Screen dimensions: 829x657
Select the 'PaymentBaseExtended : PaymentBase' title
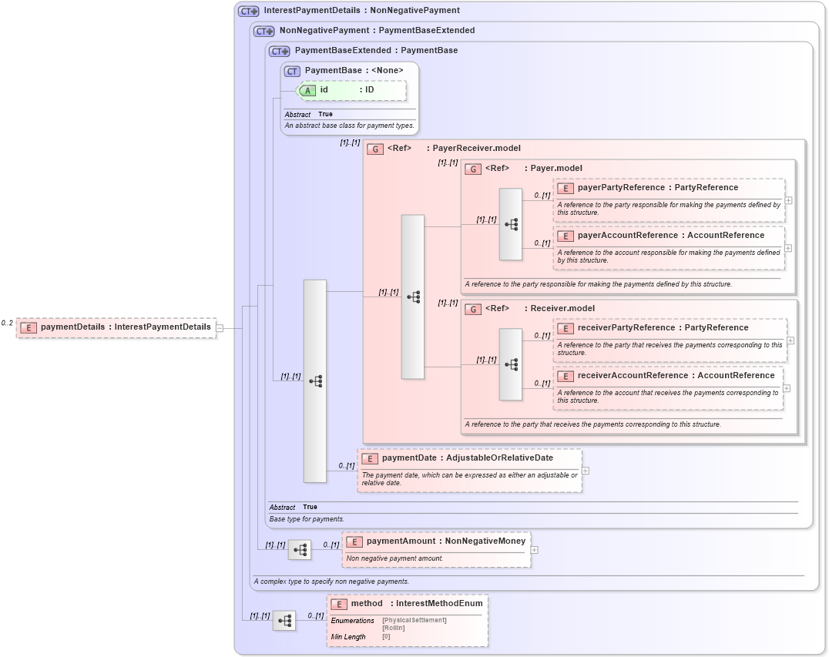point(377,51)
